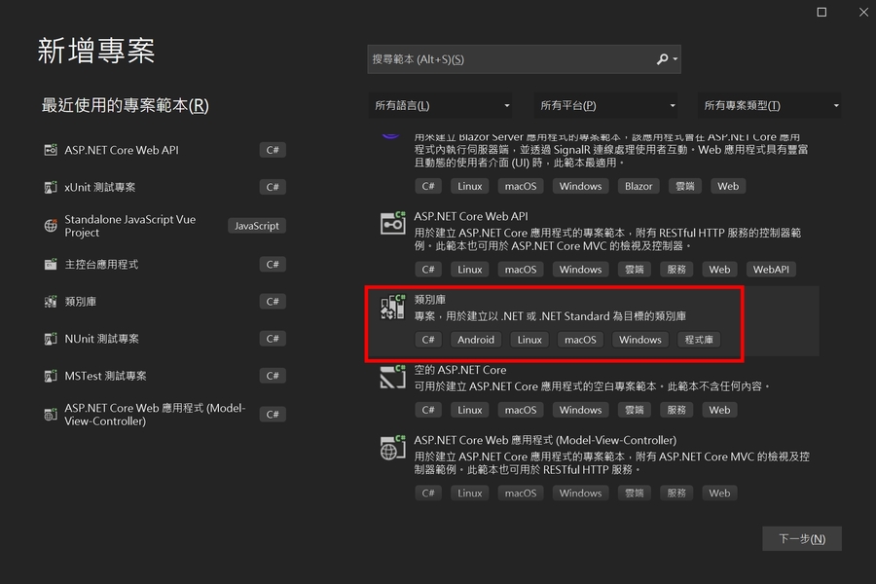Click the WebAPI tag under ASP.NET Core Web API
The height and width of the screenshot is (584, 876).
coord(770,269)
